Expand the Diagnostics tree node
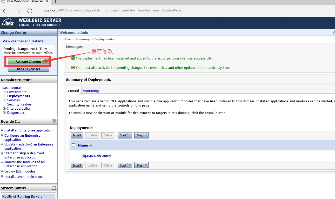 pyautogui.click(x=4, y=113)
